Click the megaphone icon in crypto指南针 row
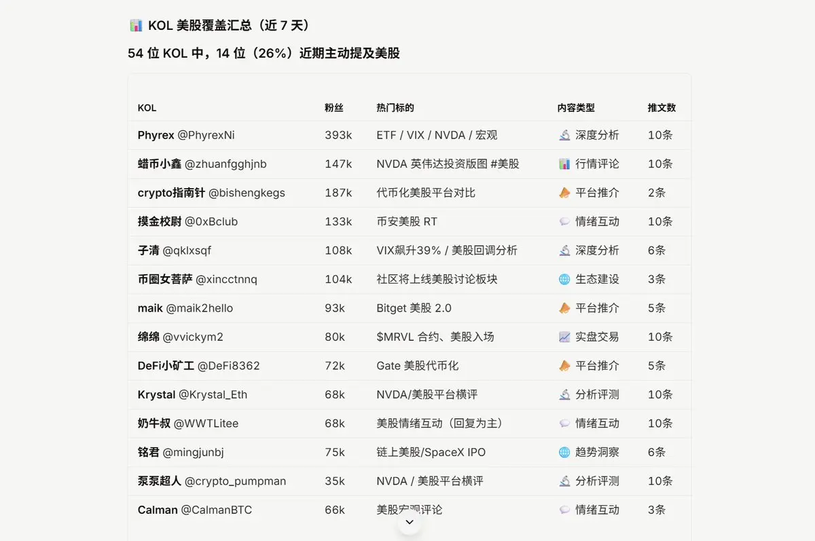 pyautogui.click(x=564, y=193)
